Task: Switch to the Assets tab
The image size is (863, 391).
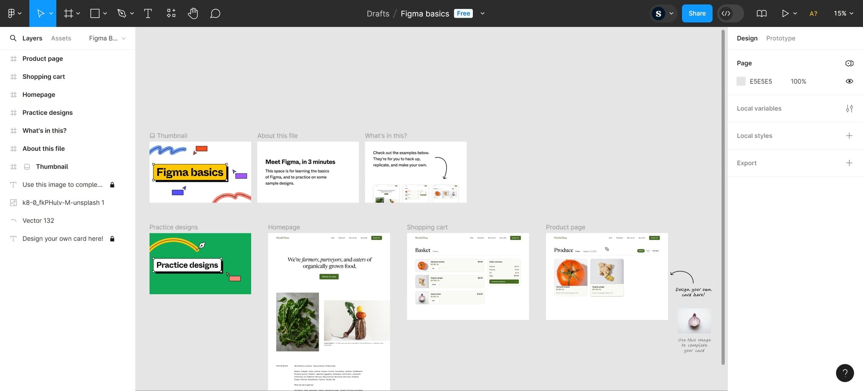Action: point(61,38)
